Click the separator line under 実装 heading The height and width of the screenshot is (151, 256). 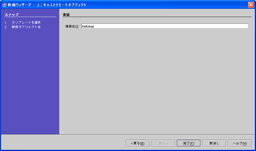(x=157, y=17)
